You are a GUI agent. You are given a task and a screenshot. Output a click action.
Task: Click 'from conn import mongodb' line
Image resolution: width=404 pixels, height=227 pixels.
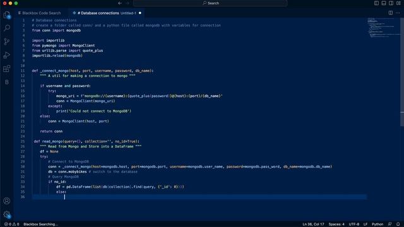click(56, 30)
